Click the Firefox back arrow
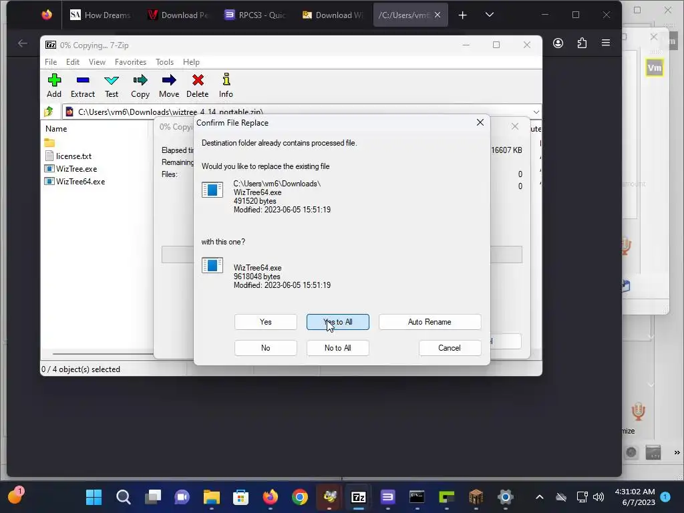Image resolution: width=684 pixels, height=513 pixels. tap(23, 43)
